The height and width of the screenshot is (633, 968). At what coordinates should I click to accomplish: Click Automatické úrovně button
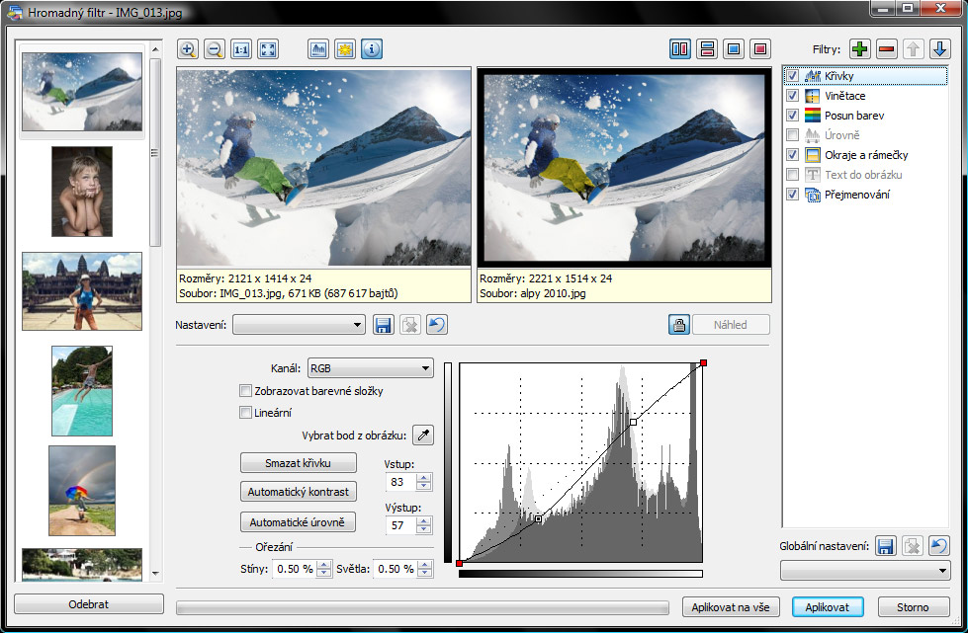point(297,522)
